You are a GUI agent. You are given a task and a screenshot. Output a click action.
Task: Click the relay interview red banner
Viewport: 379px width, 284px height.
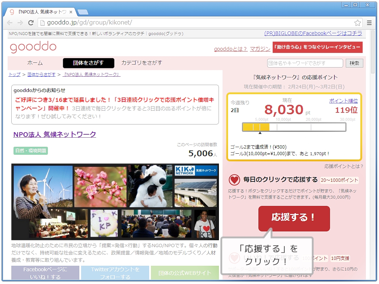(318, 47)
